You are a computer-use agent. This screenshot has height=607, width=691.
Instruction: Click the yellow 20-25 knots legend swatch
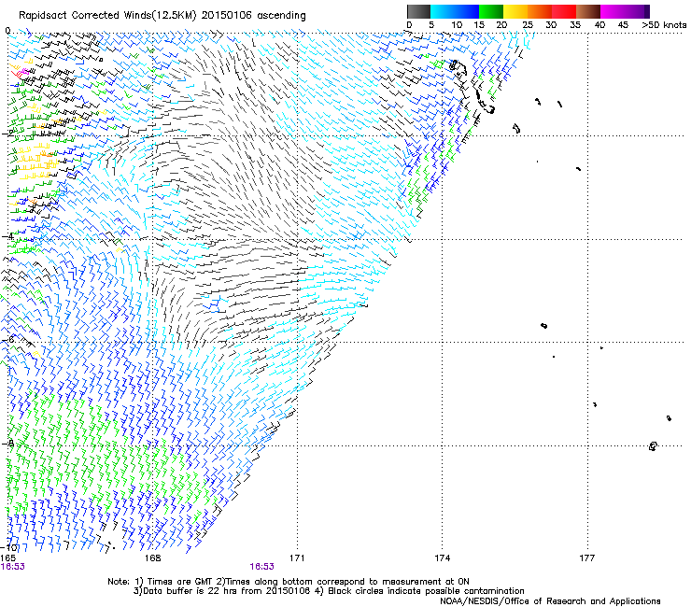click(515, 11)
